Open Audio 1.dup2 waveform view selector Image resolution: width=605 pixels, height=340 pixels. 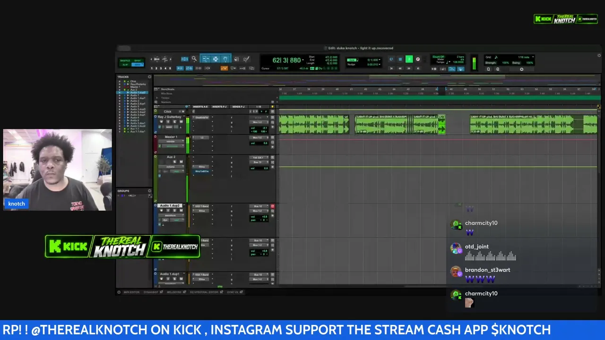172,215
